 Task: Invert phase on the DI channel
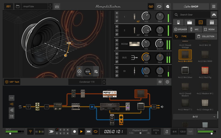[117, 76]
